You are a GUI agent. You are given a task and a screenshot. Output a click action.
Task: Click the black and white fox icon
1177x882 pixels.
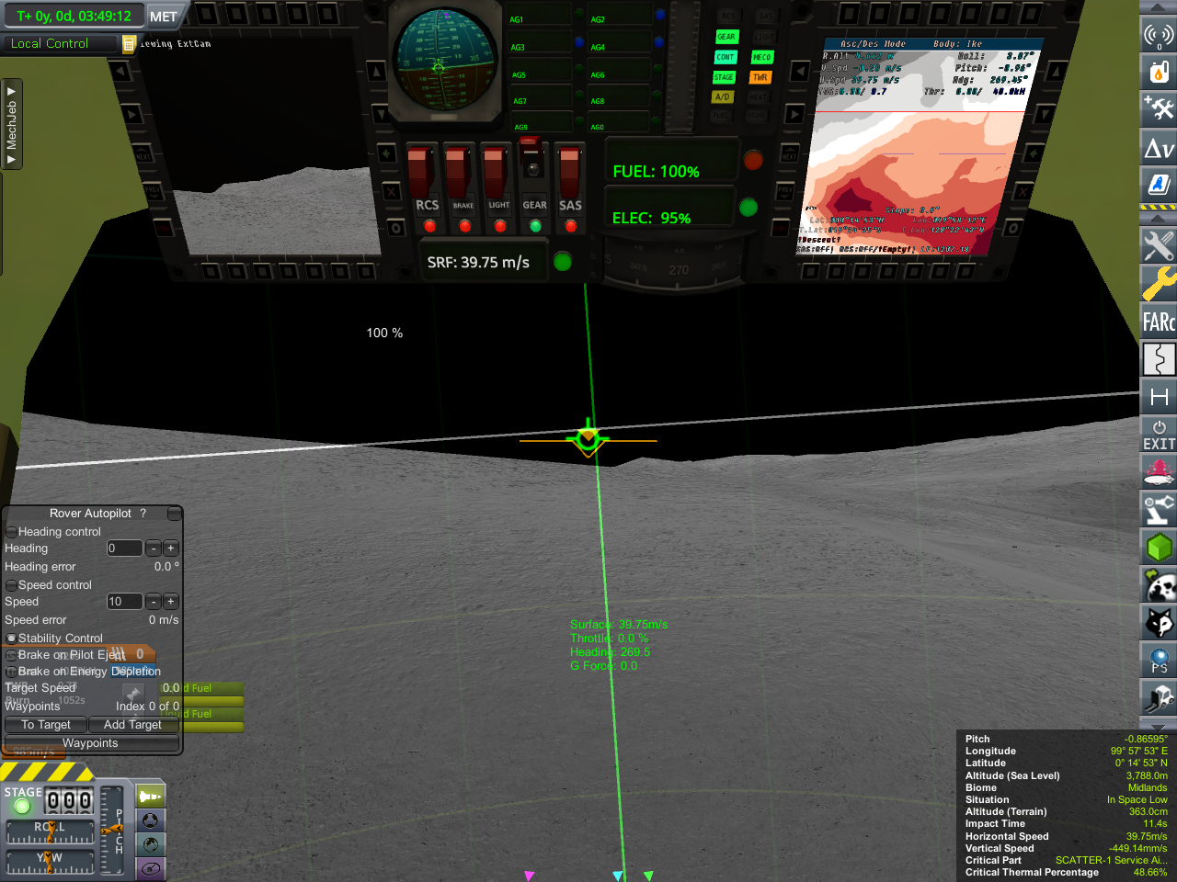tap(1158, 623)
